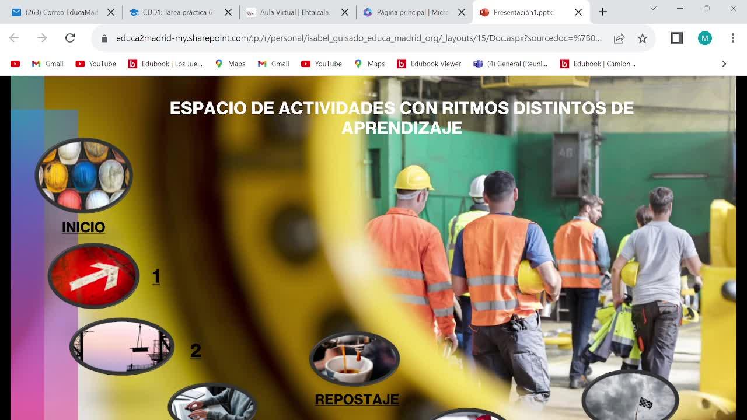Minimize the browser window

click(680, 8)
